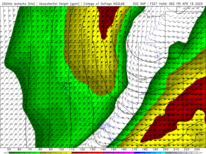Click the 10200 height contour label
The width and height of the screenshot is (206, 154).
click(x=171, y=59)
